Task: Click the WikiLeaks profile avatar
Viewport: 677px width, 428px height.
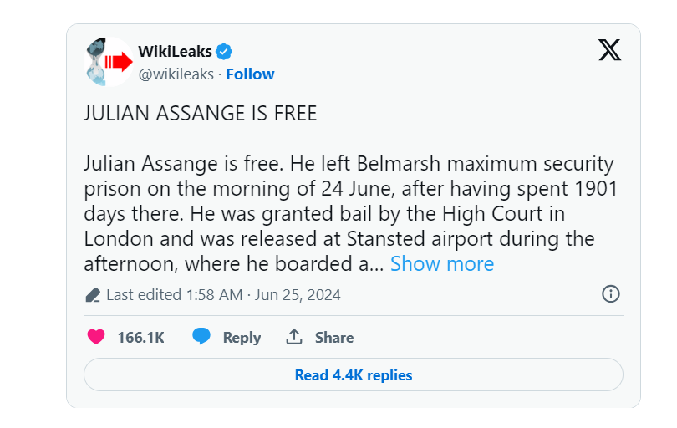Action: 109,62
